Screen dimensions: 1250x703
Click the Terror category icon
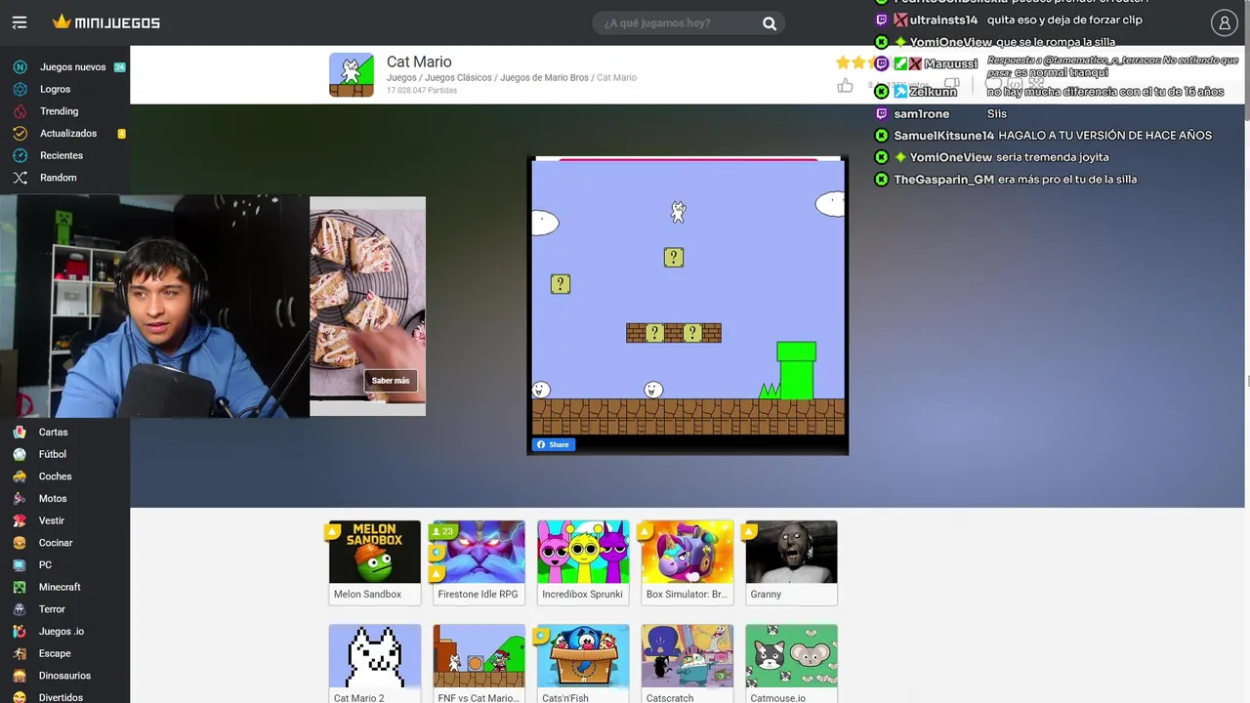coord(20,609)
